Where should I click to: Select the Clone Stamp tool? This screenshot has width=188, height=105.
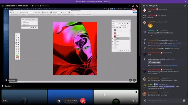pyautogui.click(x=19, y=43)
